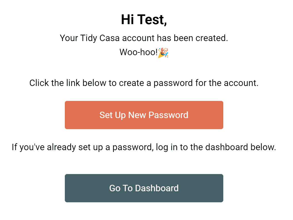This screenshot has width=293, height=220.
Task: Click the word Test in the heading
Action: pos(152,20)
